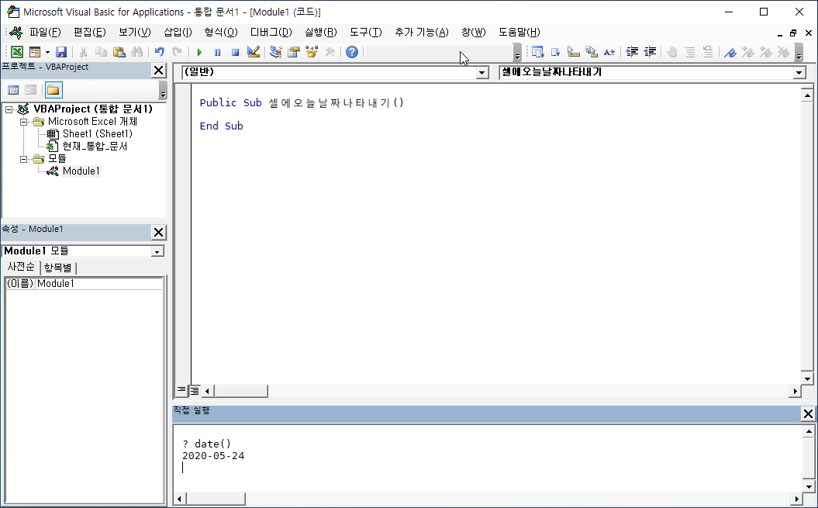Viewport: 818px width, 508px height.
Task: Open Help with the blue question mark icon
Action: 352,52
